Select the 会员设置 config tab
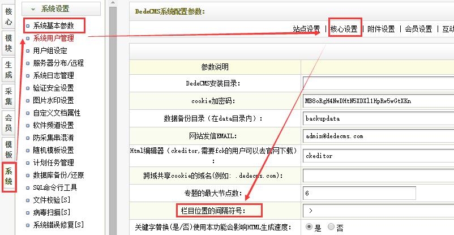Viewport: 454px width, 235px height. pyautogui.click(x=418, y=29)
